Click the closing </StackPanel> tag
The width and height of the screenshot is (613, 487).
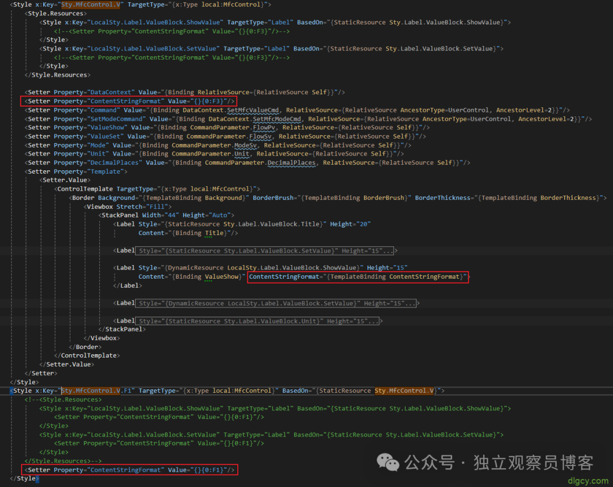(x=122, y=329)
